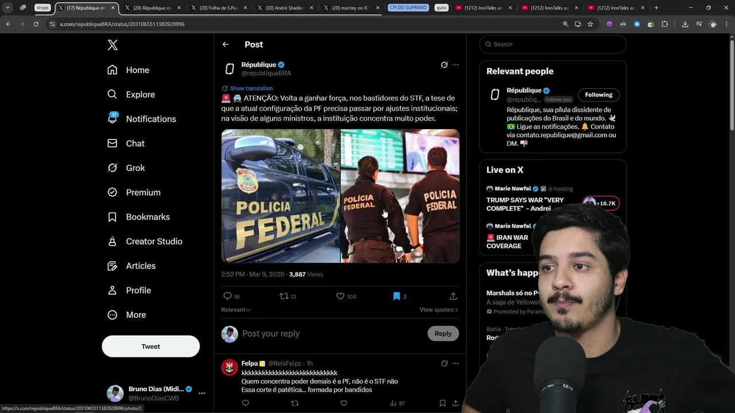Open Creator Studio from the sidebar

click(145, 241)
